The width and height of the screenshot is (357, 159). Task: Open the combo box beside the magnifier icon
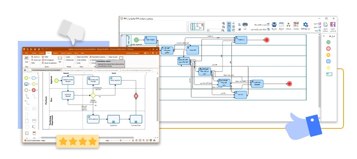(214, 30)
